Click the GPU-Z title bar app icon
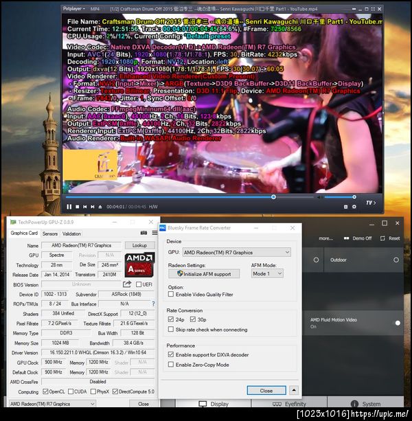Viewport: 412px width, 421px height. (13, 222)
